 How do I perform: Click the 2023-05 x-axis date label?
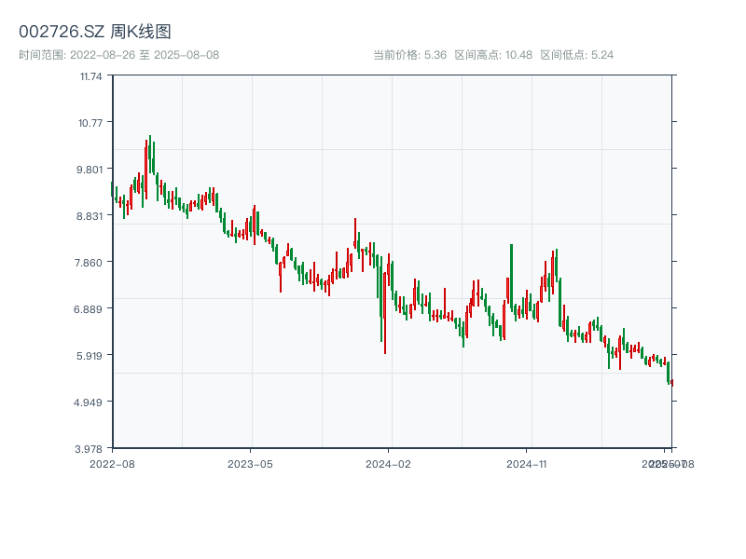click(250, 463)
